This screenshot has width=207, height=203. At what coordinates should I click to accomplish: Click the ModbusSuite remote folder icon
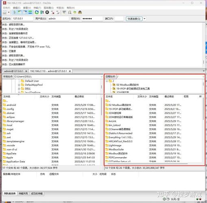107,149
